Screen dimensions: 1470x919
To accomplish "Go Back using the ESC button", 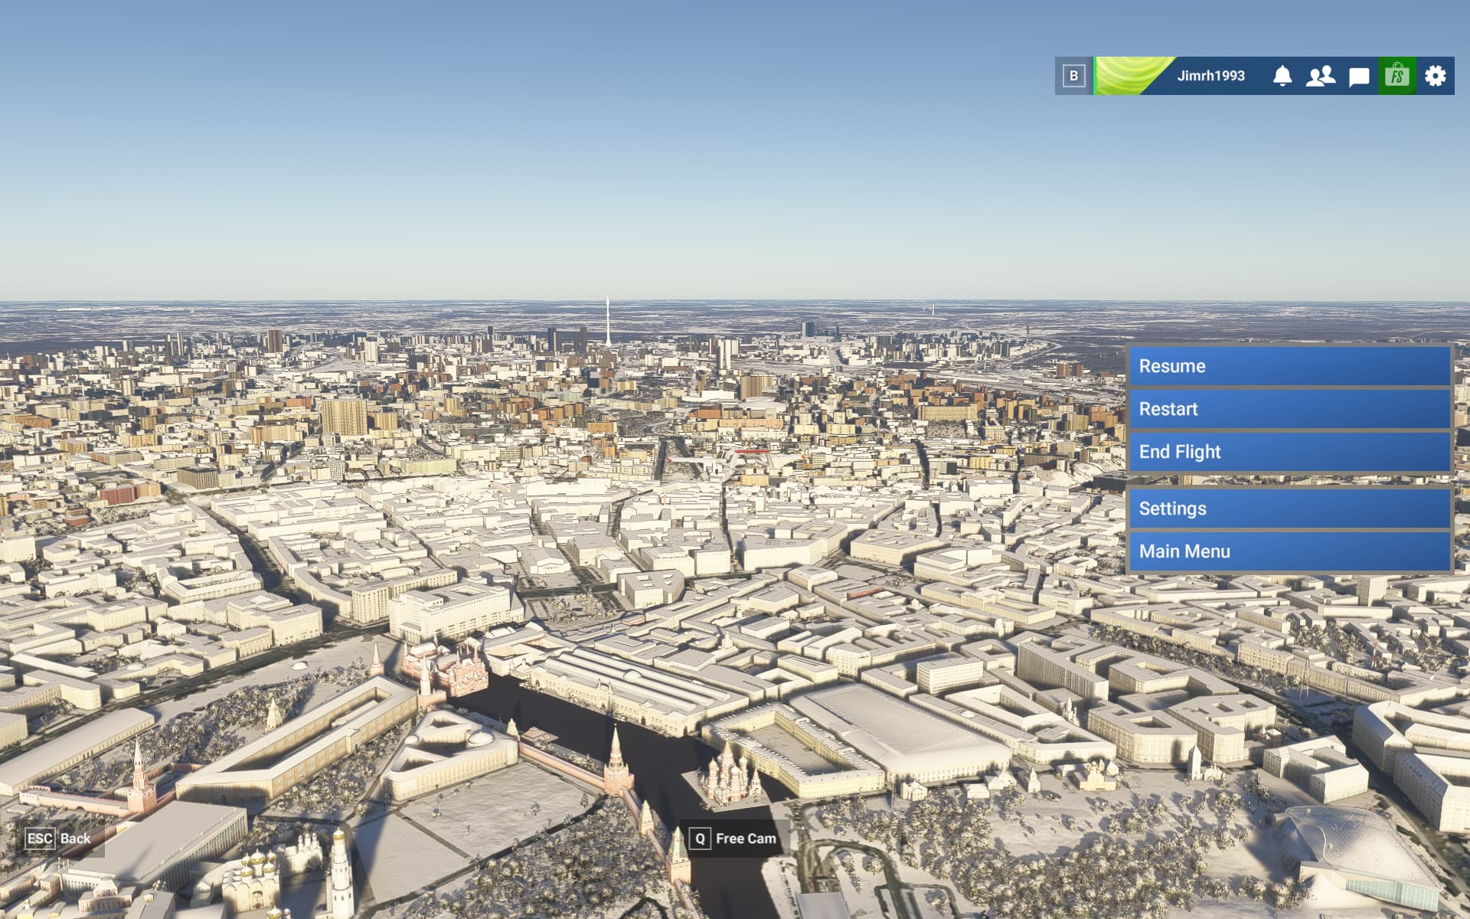I will pyautogui.click(x=59, y=839).
